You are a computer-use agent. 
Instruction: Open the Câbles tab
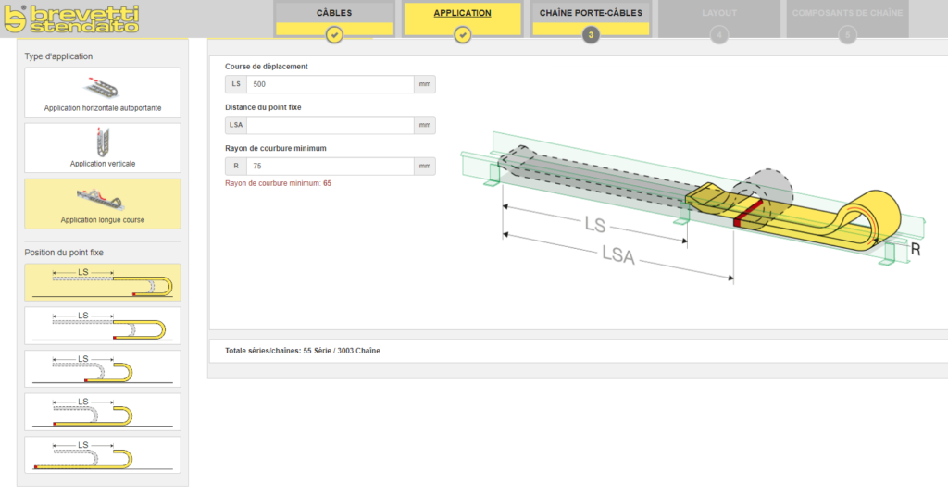click(x=334, y=14)
